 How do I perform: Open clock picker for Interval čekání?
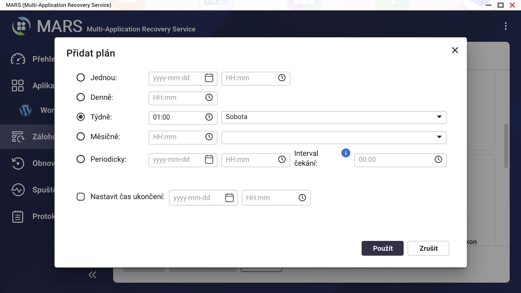[x=438, y=160]
